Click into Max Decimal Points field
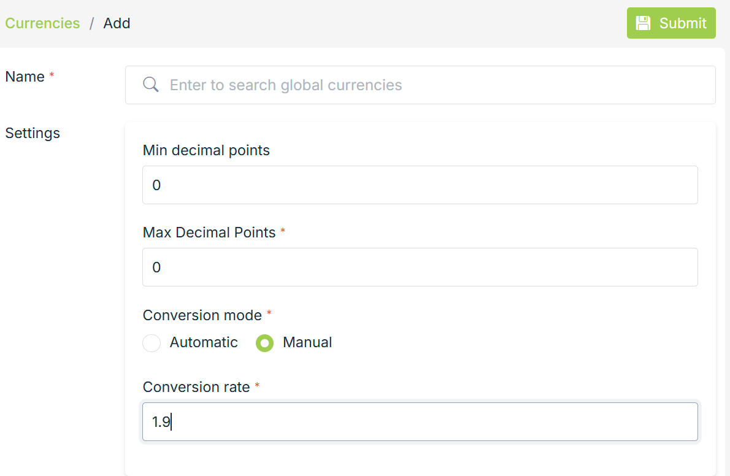Image resolution: width=730 pixels, height=476 pixels. [x=420, y=267]
